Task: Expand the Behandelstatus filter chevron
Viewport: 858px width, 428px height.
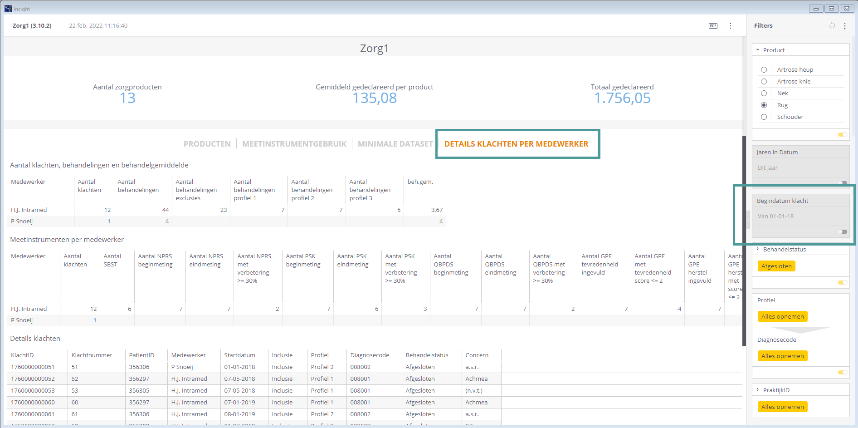Action: click(758, 249)
